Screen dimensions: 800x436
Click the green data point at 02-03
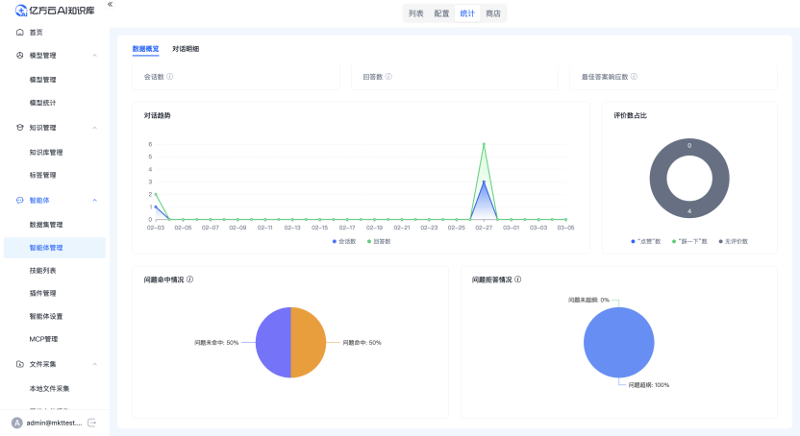point(156,195)
